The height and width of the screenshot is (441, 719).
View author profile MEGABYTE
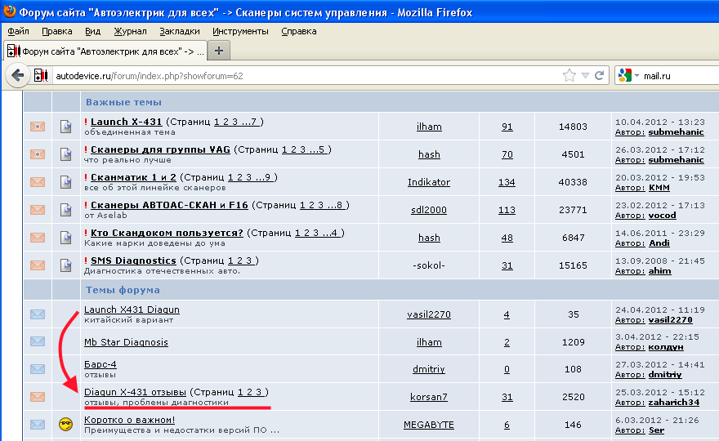click(x=429, y=425)
